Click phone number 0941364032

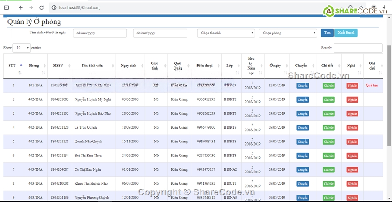coord(206,184)
